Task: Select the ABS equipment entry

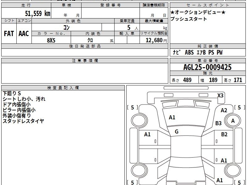Action: (x=189, y=52)
